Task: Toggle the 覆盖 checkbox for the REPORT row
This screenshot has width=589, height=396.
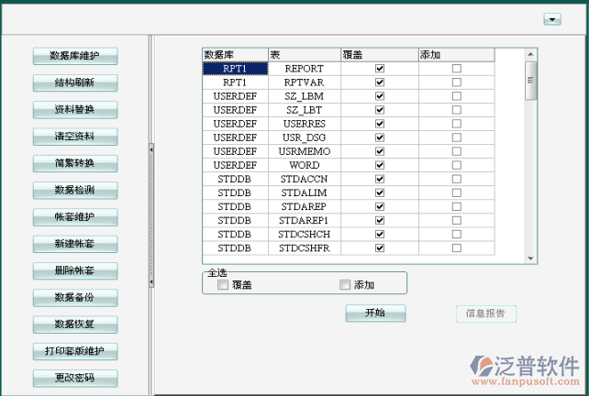Action: (379, 69)
